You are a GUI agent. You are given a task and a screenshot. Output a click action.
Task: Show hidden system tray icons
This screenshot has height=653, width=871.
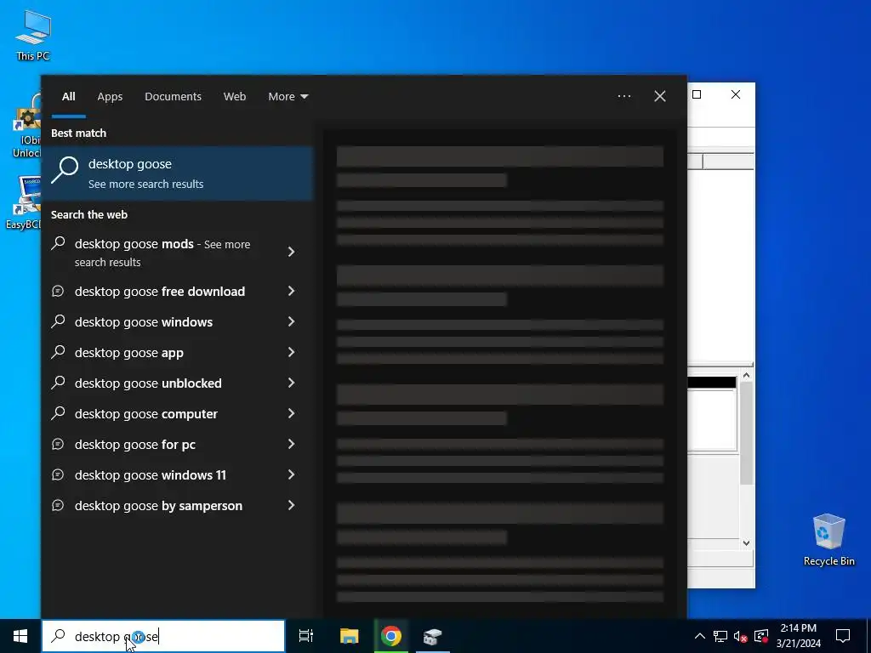700,636
